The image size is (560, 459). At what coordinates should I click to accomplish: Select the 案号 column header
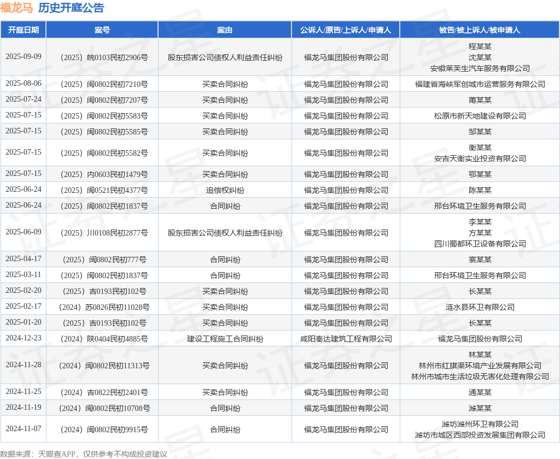[x=102, y=30]
